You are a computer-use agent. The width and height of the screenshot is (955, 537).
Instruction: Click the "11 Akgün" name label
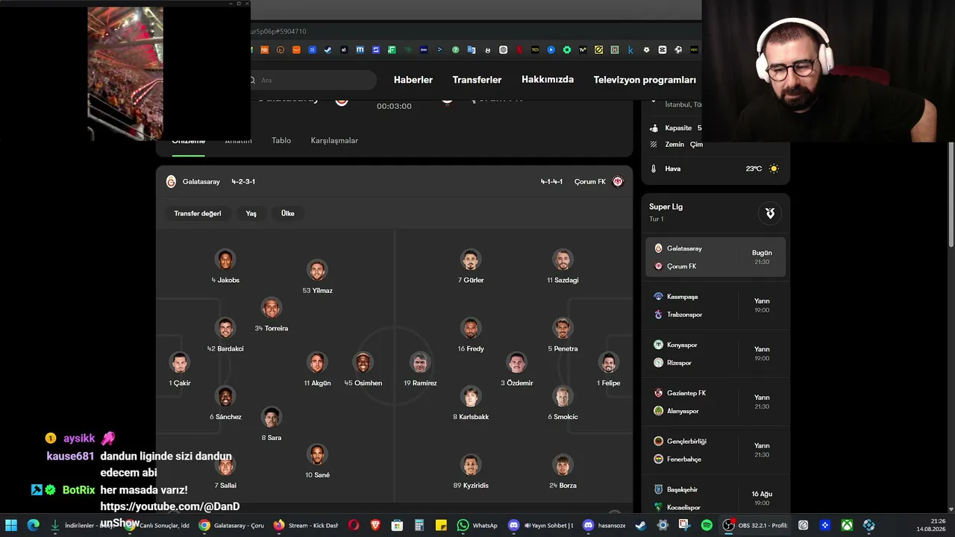pyautogui.click(x=317, y=383)
